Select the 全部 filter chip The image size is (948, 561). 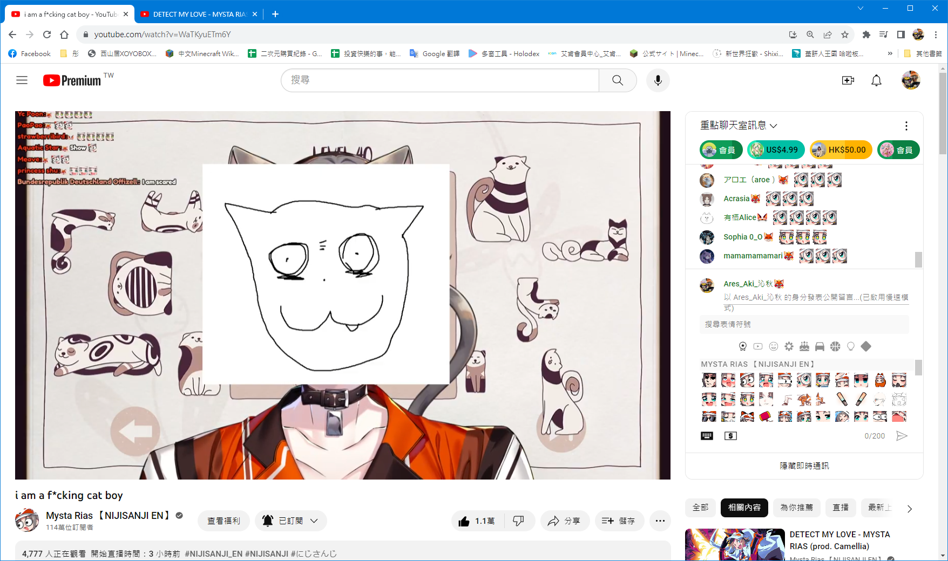point(701,508)
